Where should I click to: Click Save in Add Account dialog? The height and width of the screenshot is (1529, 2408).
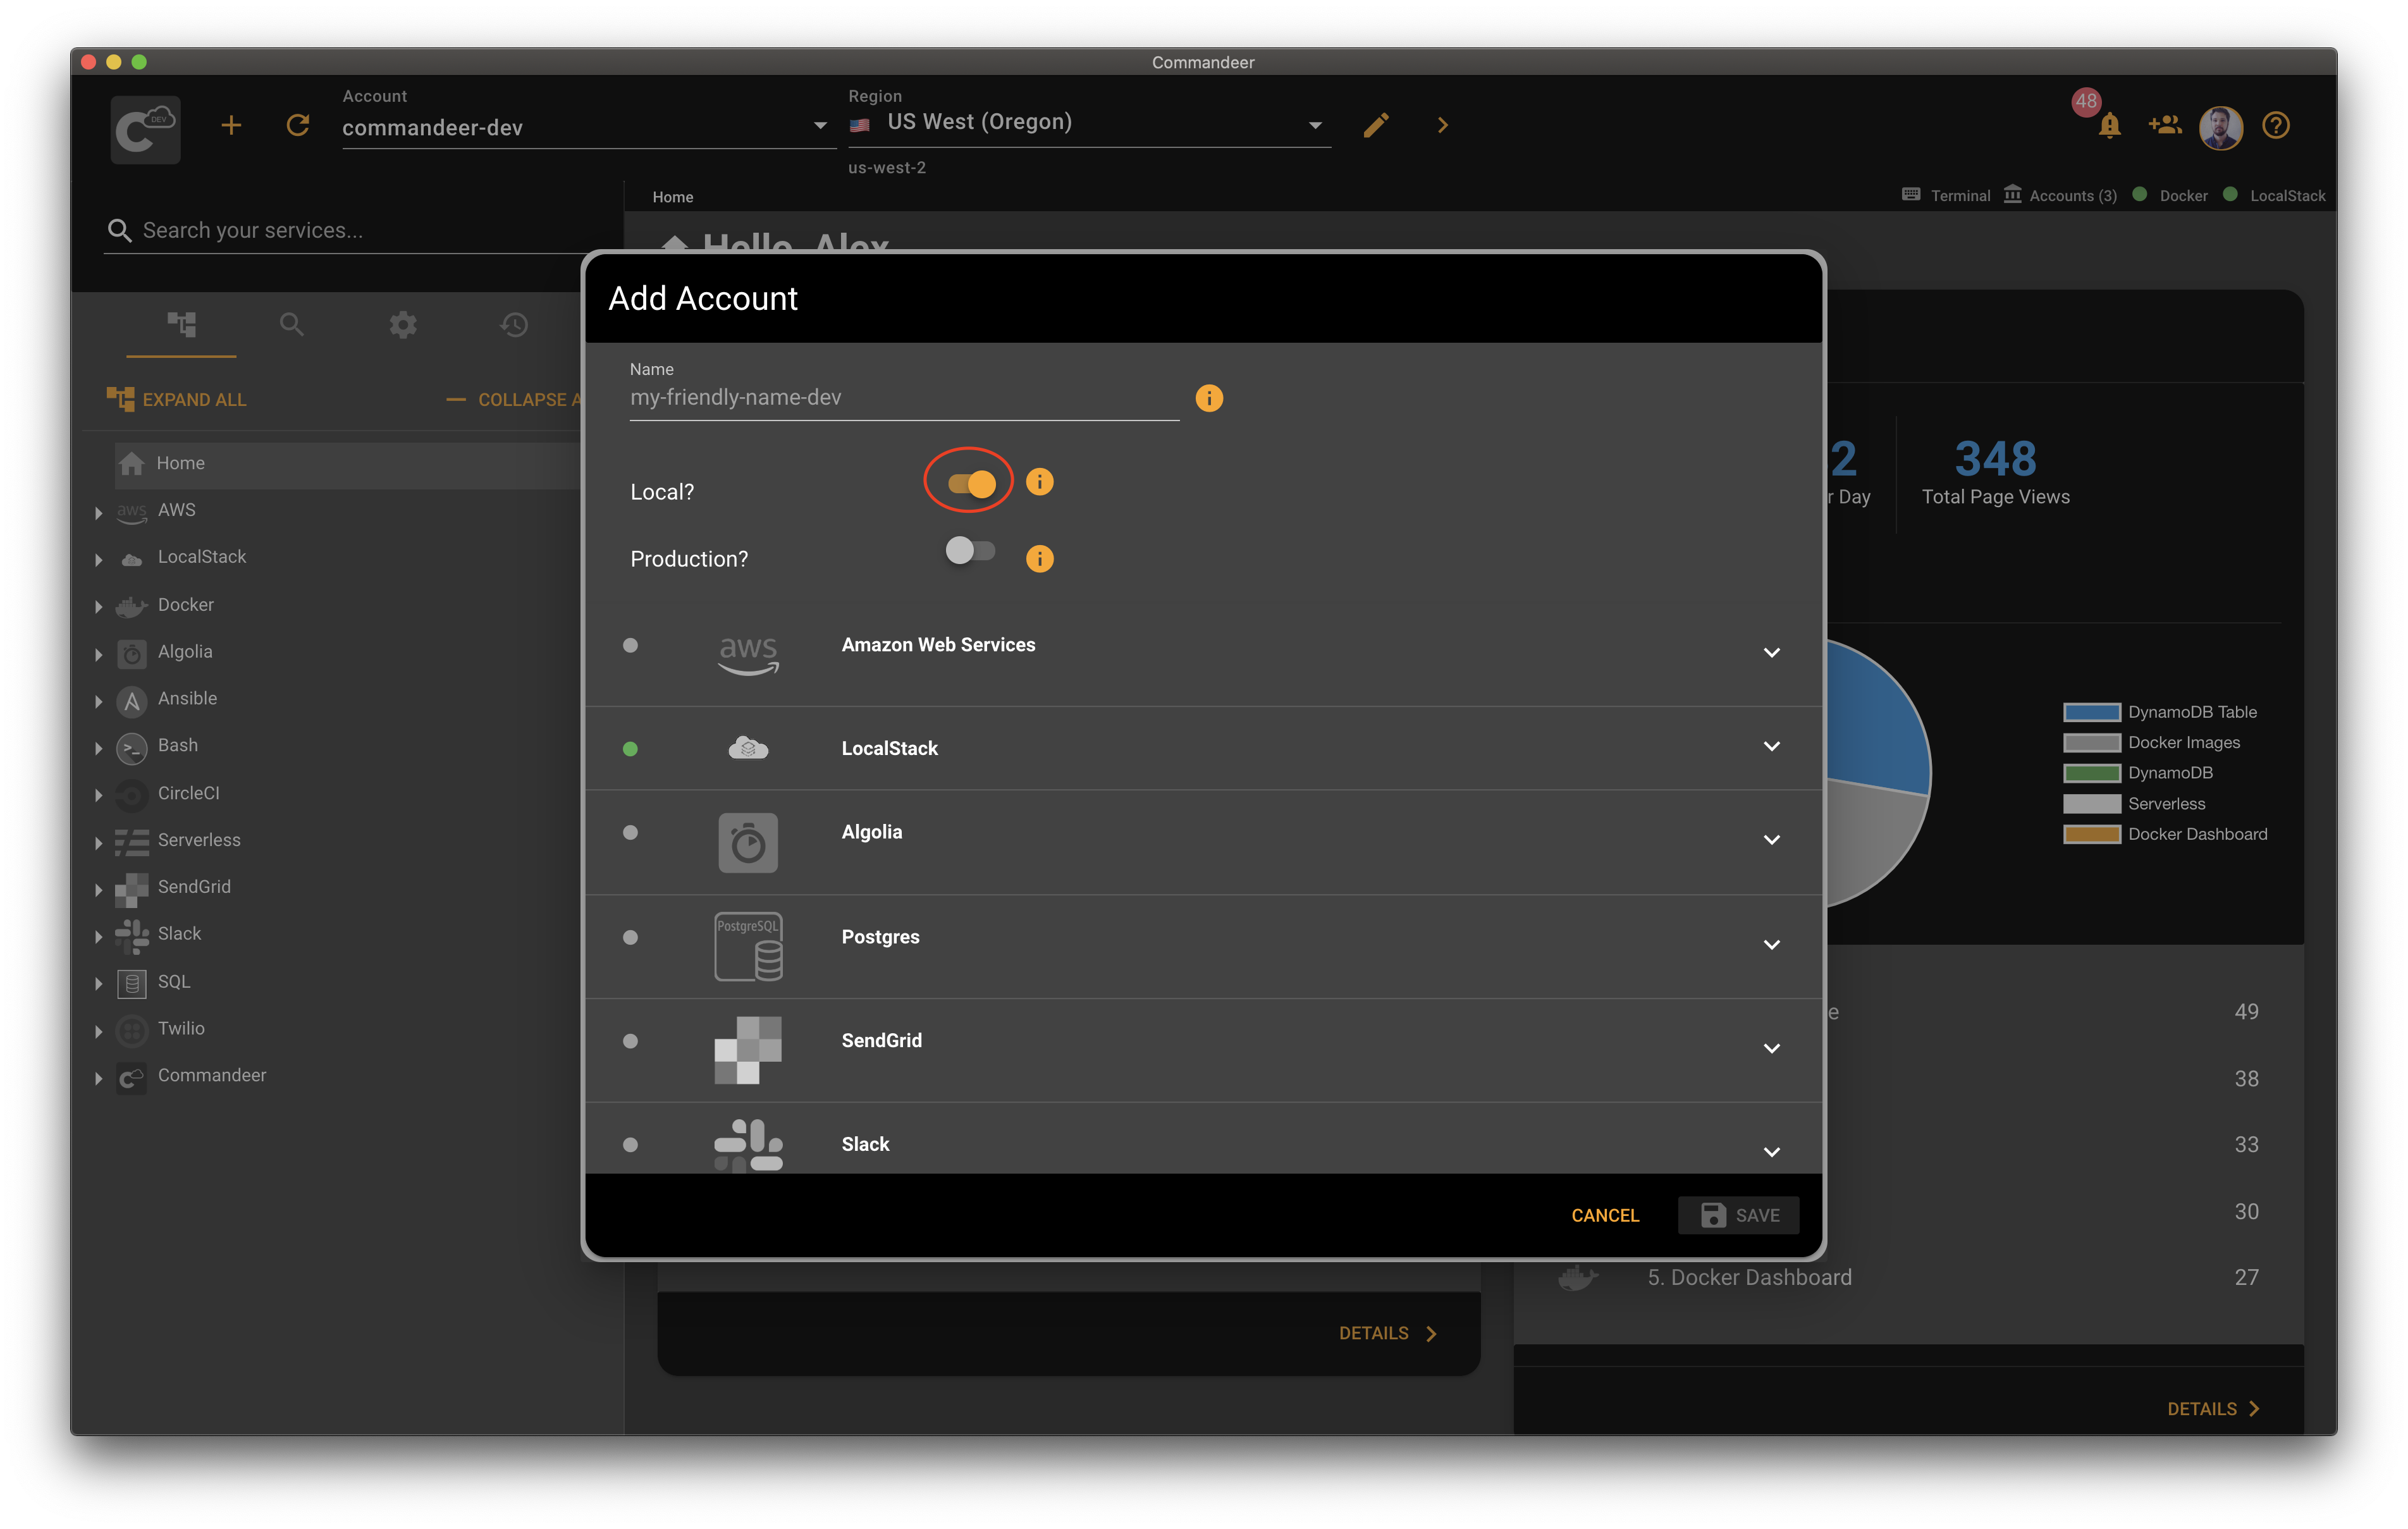pyautogui.click(x=1738, y=1215)
